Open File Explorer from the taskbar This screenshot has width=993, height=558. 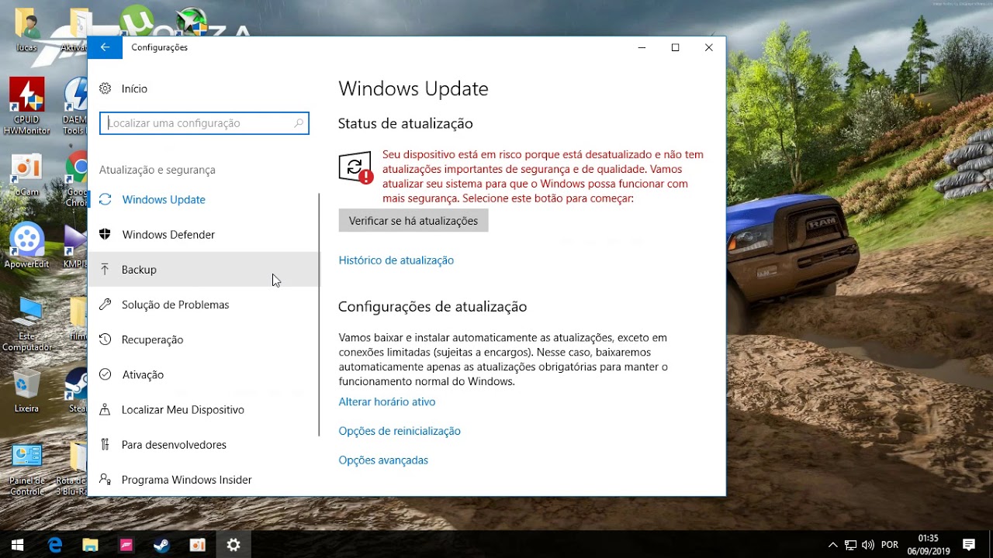91,545
